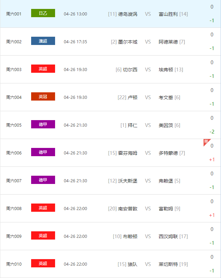Select match number 周六009
Image resolution: width=221 pixels, height=278 pixels.
(14, 236)
